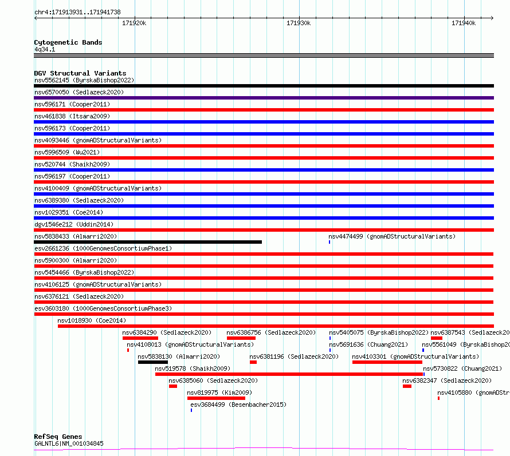Select the 4q34.1 cytogenetic band label

coord(45,49)
